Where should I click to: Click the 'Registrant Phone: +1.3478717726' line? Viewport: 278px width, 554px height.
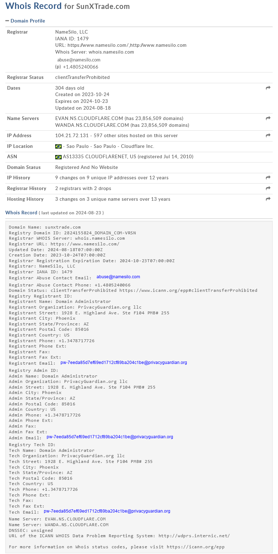coord(52,341)
